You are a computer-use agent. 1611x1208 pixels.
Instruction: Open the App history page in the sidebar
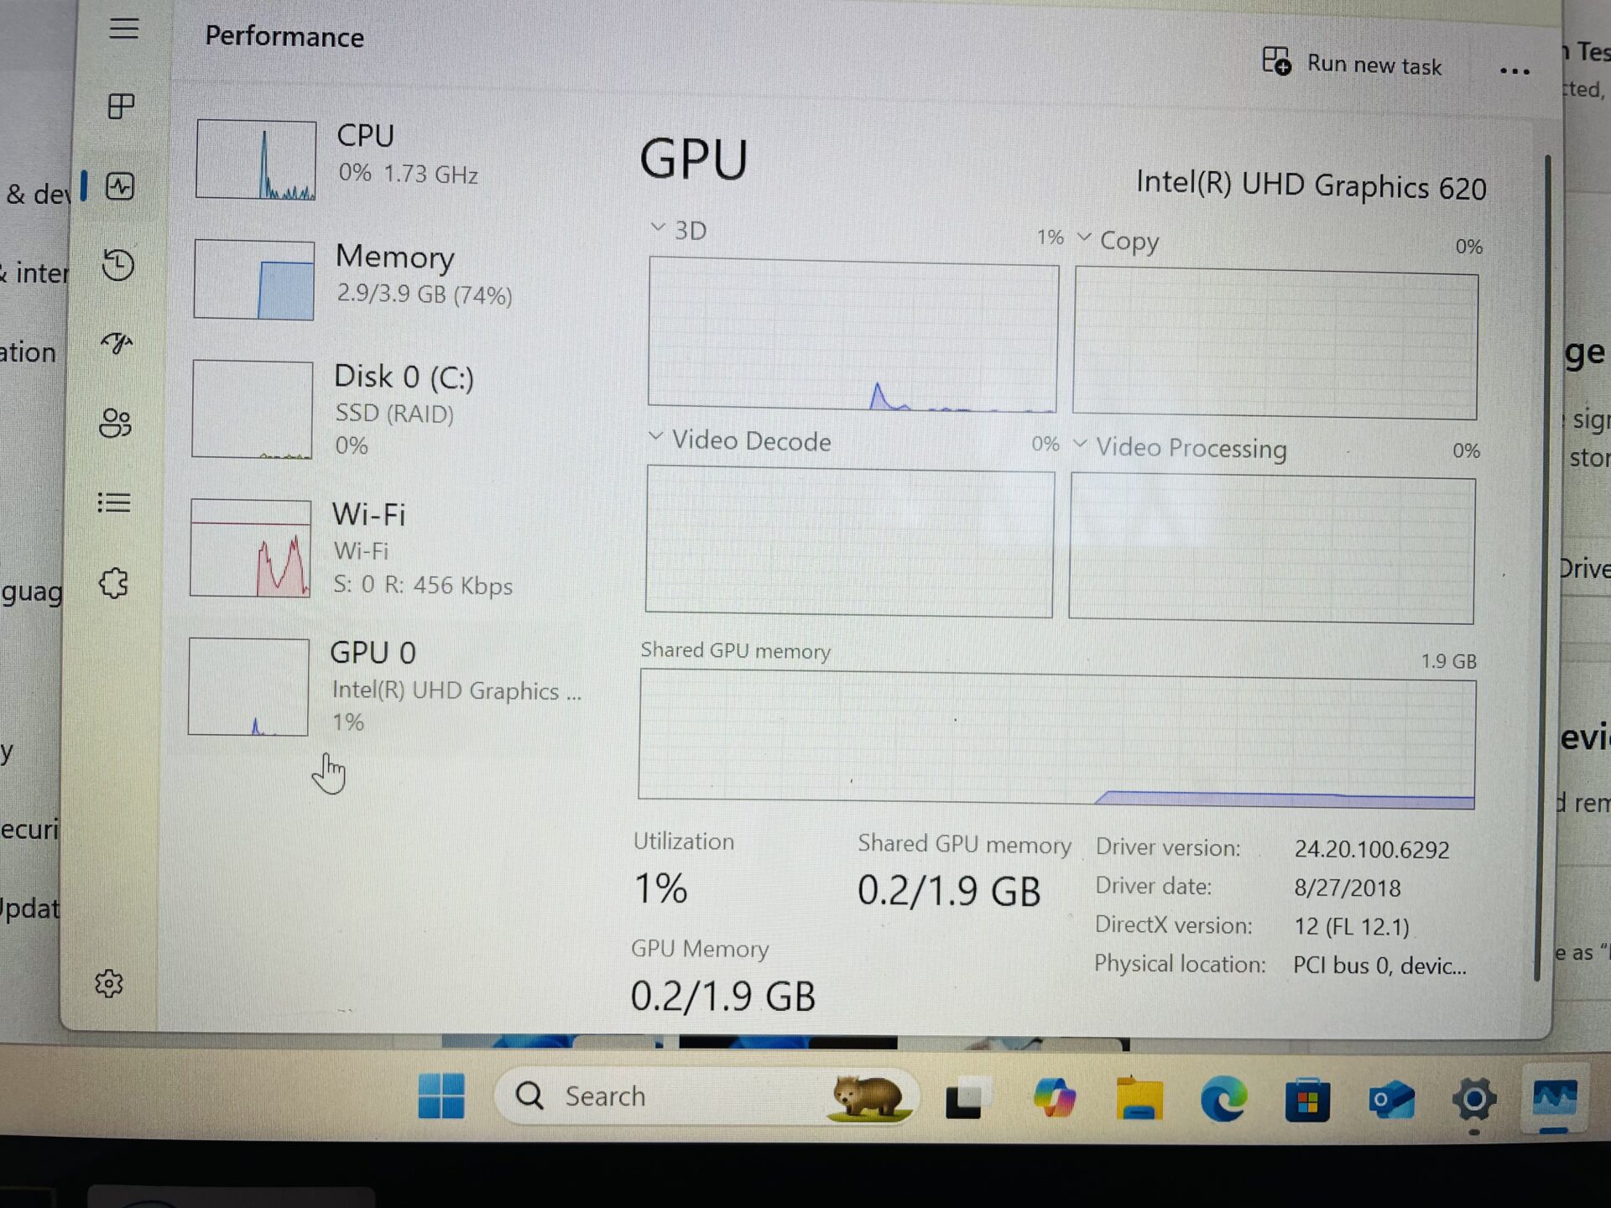click(x=118, y=266)
